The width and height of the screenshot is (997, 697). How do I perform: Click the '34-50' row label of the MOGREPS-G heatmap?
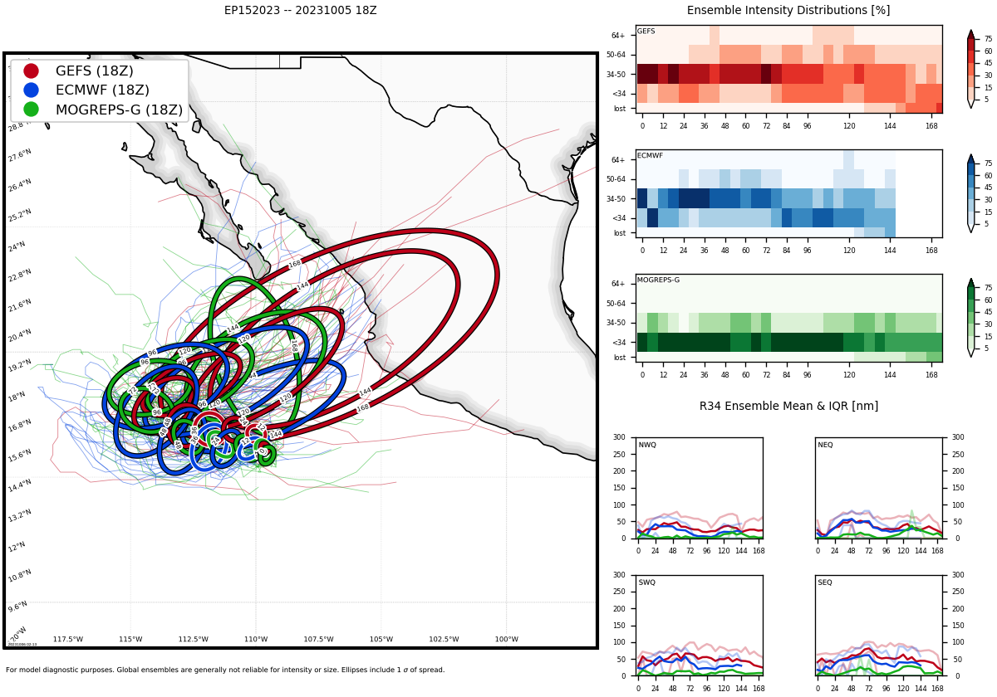(x=616, y=324)
